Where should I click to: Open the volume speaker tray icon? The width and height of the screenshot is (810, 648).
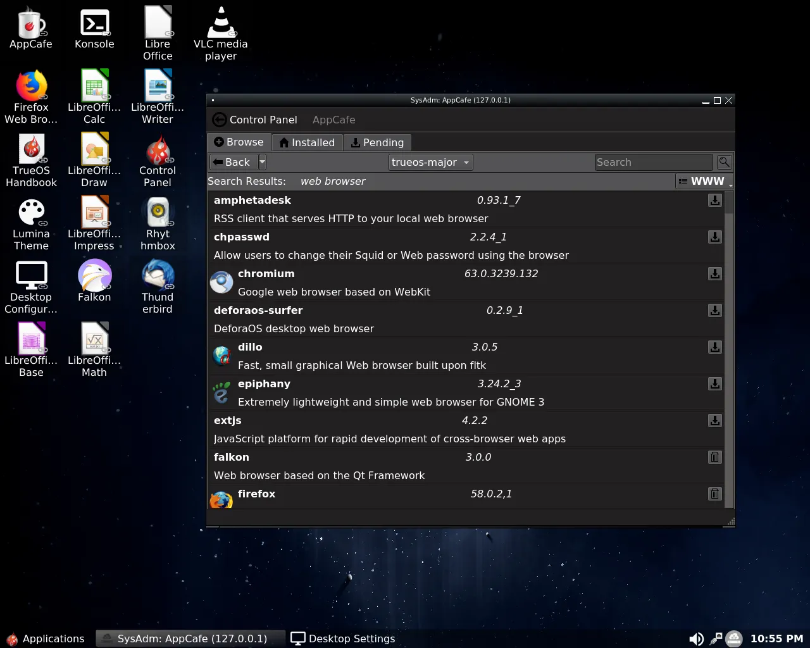[x=696, y=639]
